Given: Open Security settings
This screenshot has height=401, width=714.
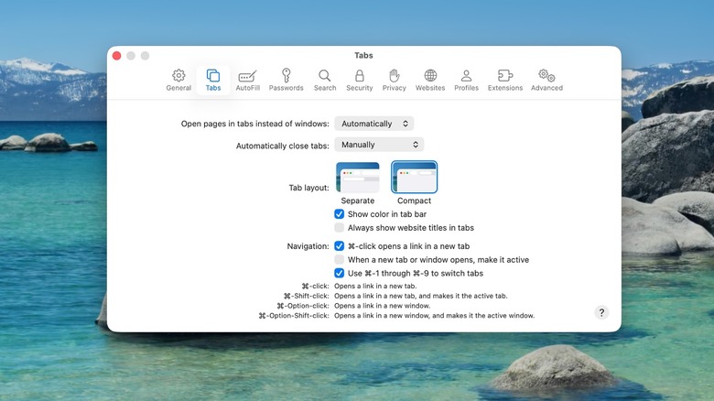Looking at the screenshot, I should (359, 81).
